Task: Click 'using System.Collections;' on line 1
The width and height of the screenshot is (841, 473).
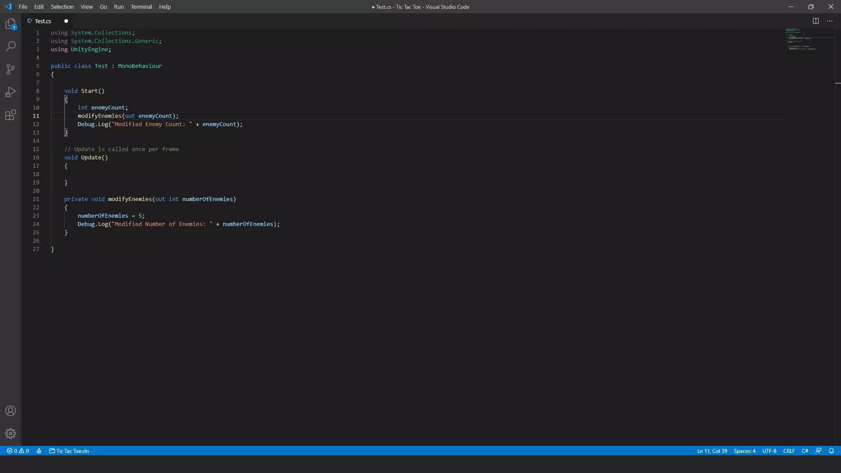Action: tap(93, 33)
